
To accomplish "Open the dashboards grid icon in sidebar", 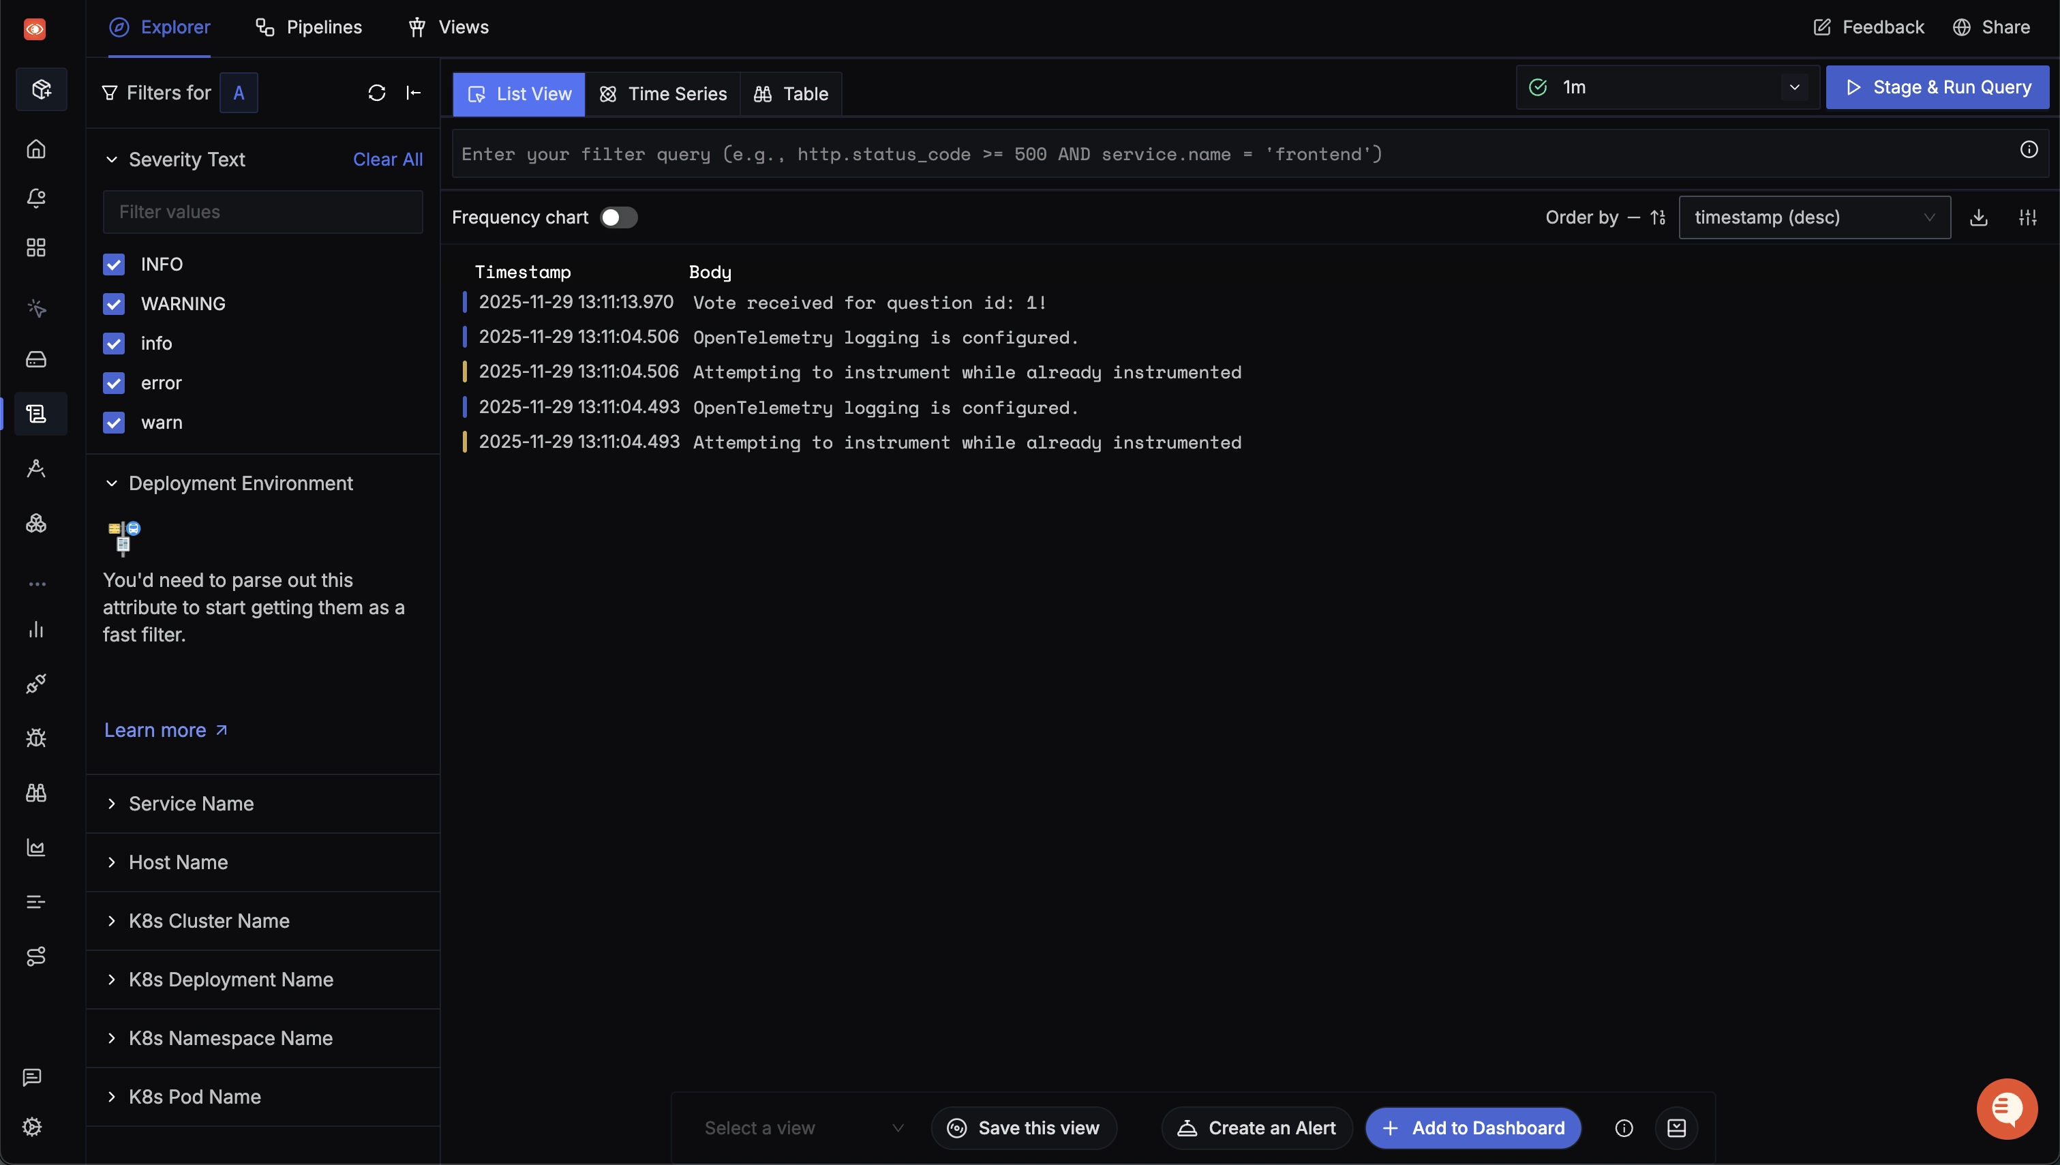I will point(36,247).
